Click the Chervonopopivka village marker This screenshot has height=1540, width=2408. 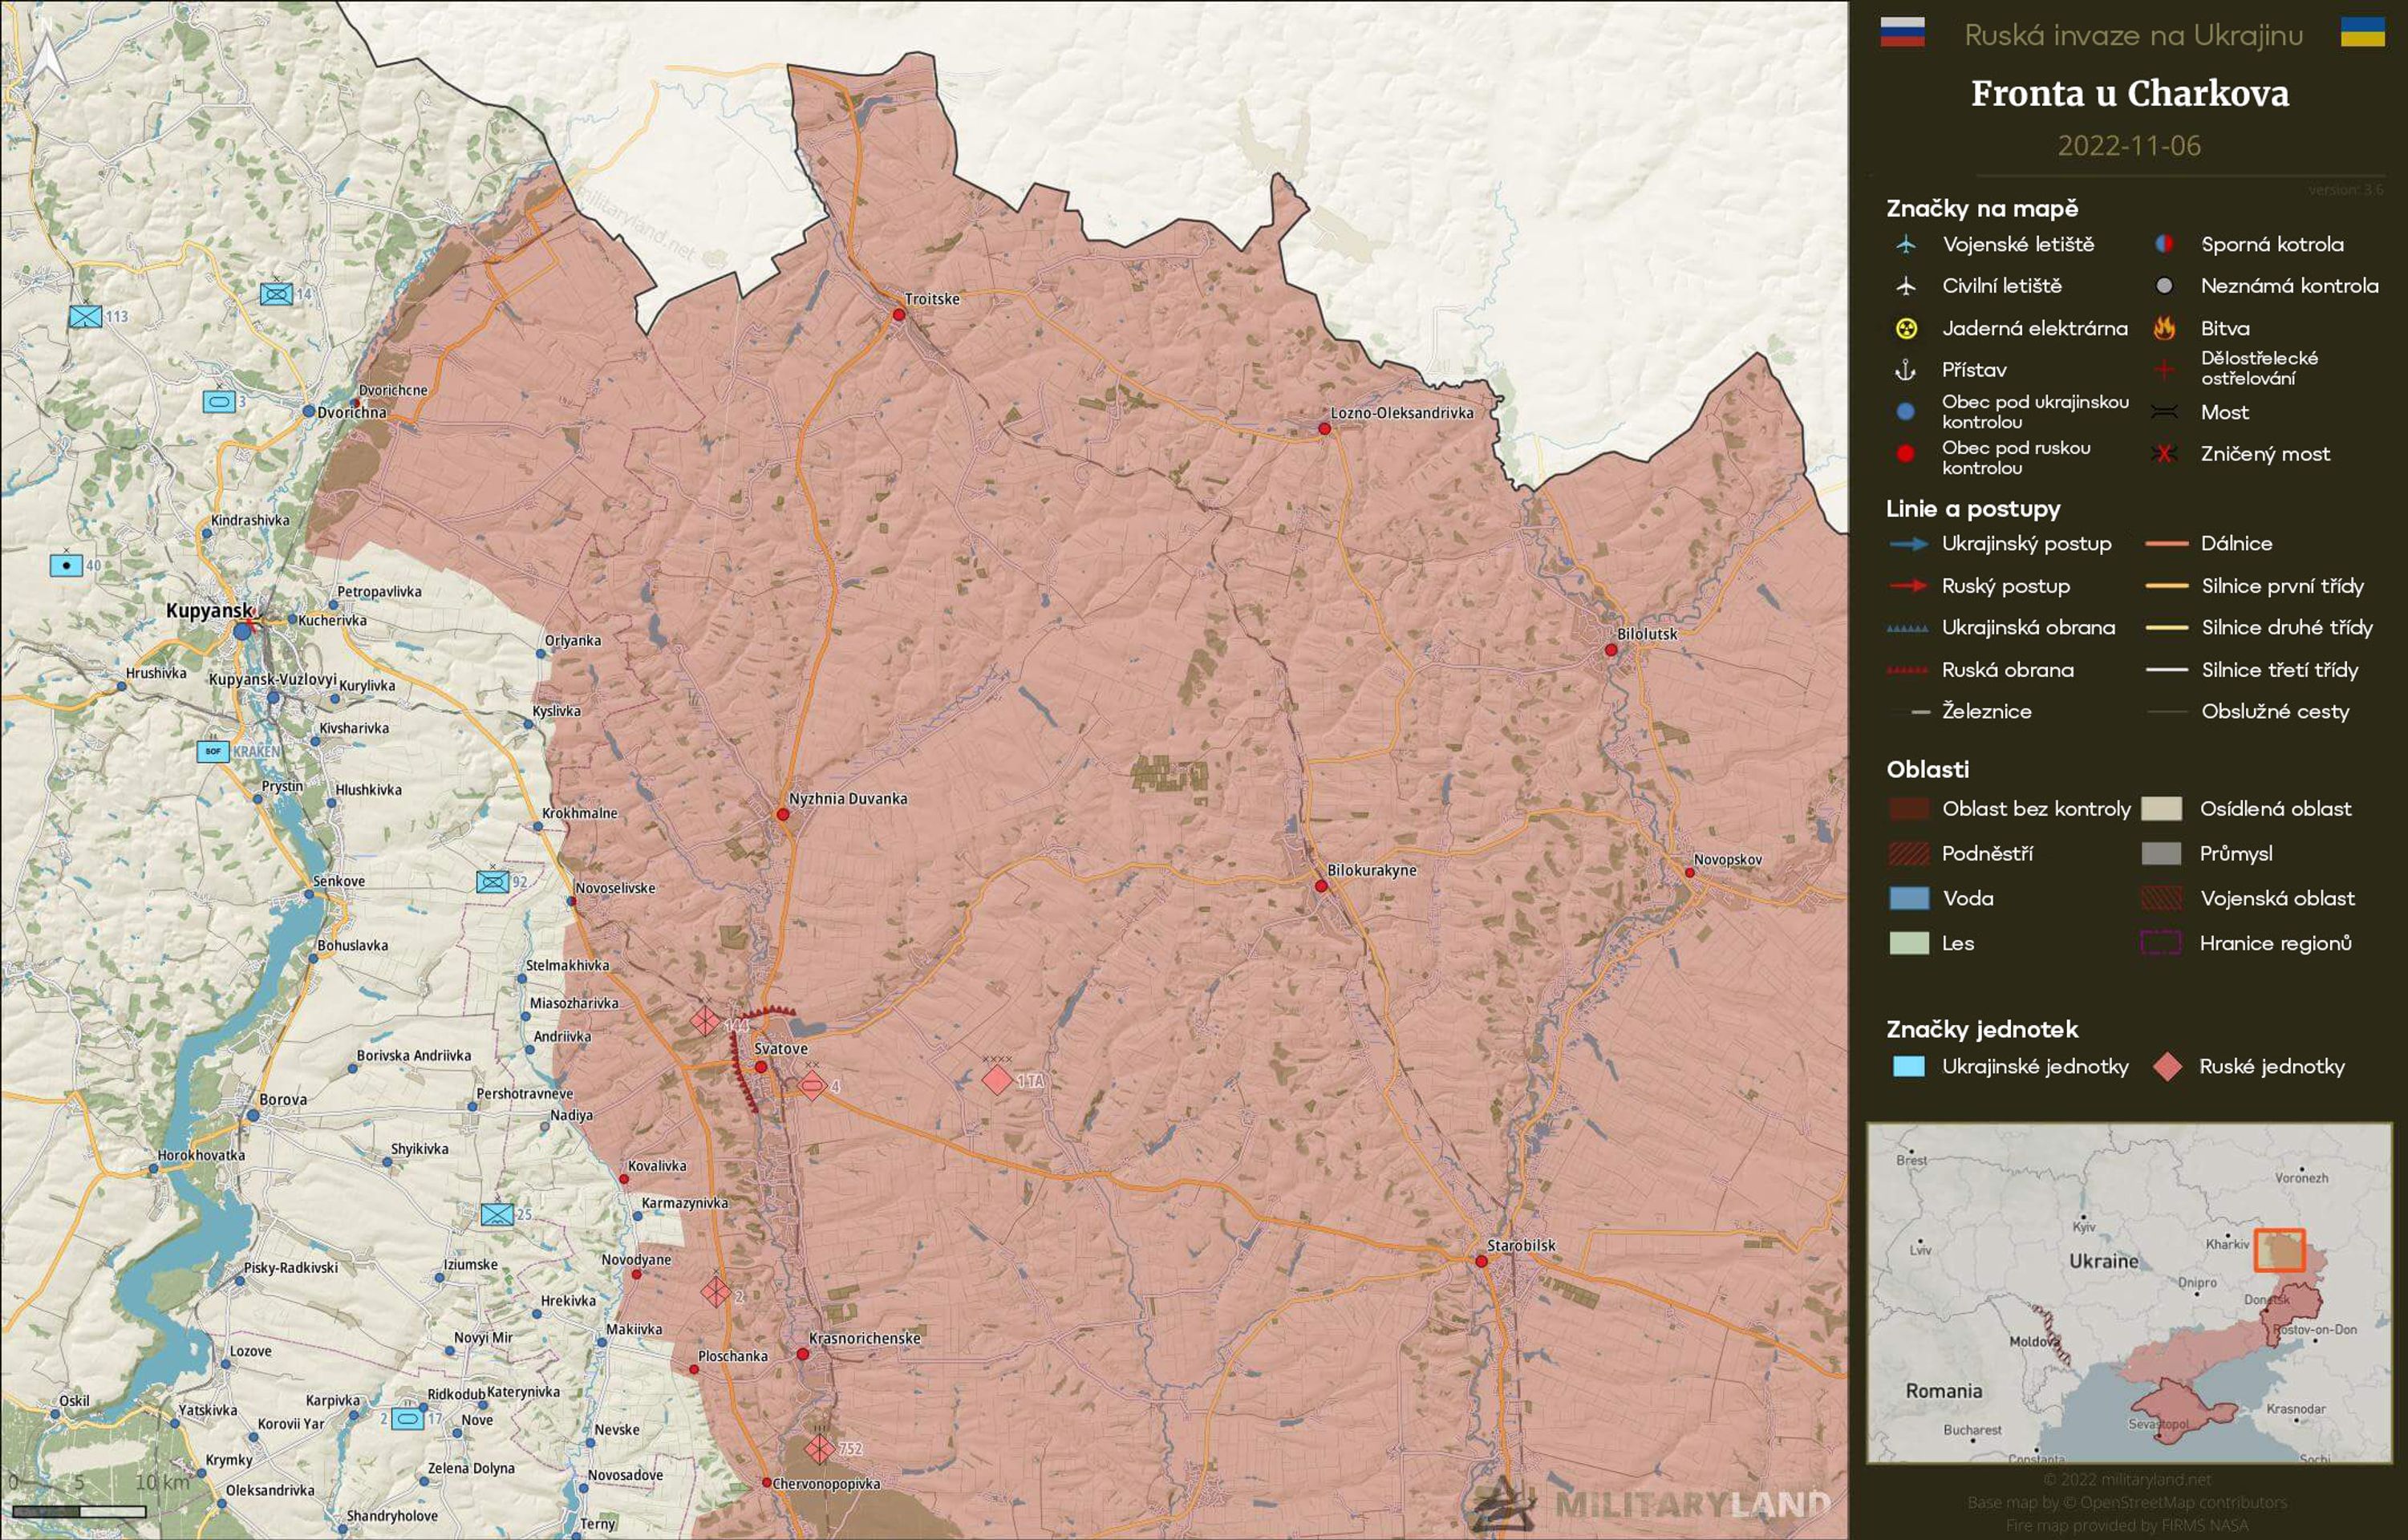[x=766, y=1483]
